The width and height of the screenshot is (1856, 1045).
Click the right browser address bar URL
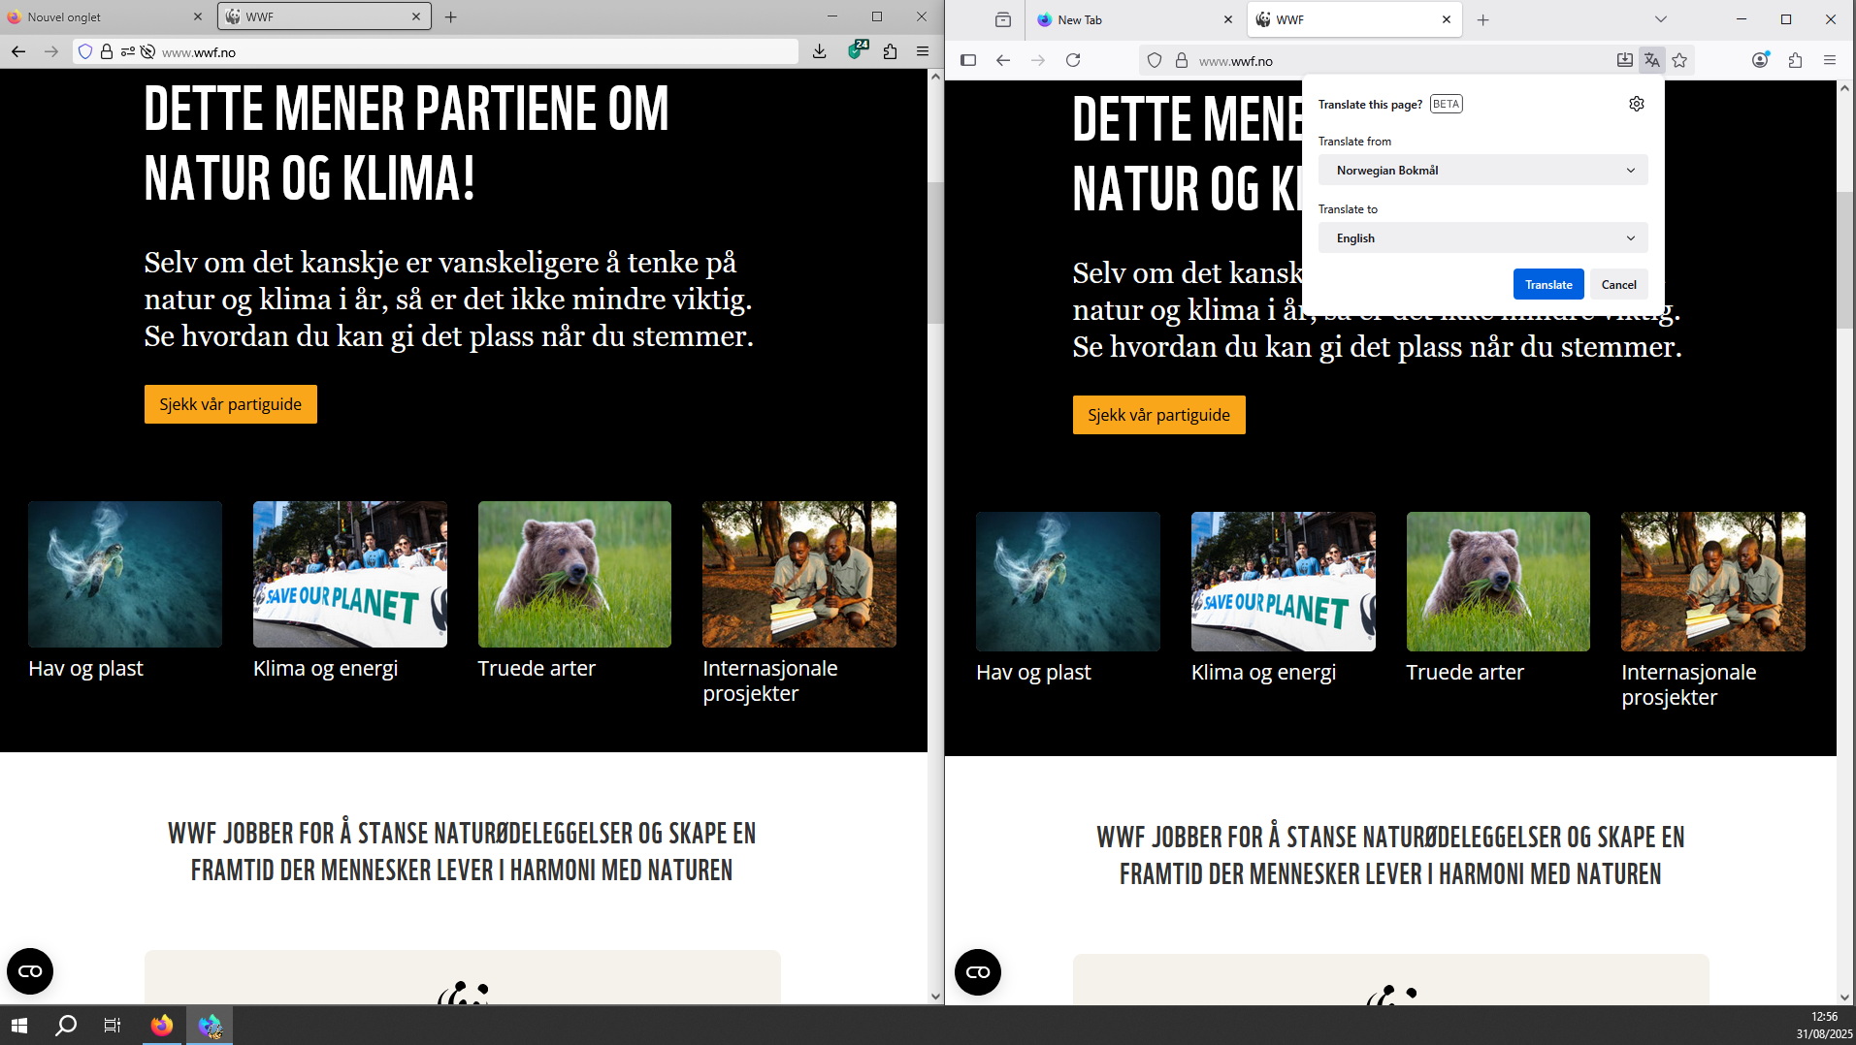pyautogui.click(x=1236, y=61)
